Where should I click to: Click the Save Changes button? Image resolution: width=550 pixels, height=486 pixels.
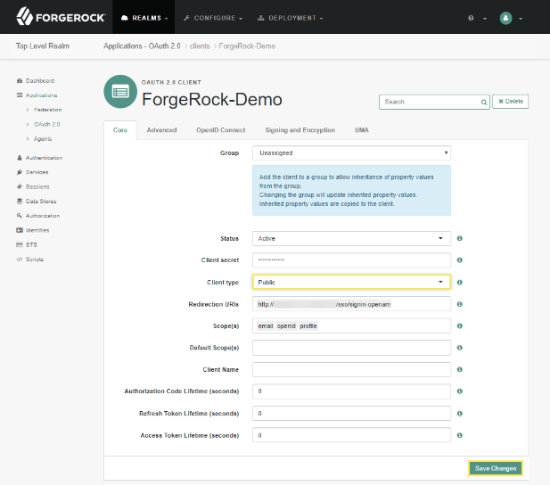pos(495,468)
